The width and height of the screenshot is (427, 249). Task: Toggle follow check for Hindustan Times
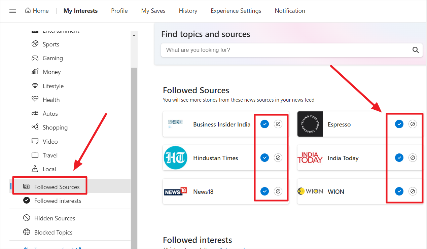click(x=265, y=157)
